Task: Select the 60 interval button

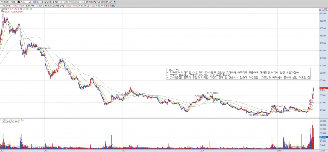Action: [x=75, y=2]
